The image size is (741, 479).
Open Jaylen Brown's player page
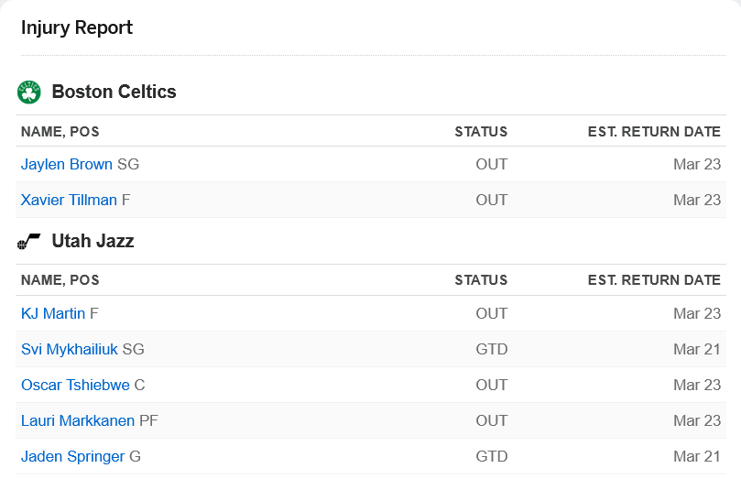[67, 165]
